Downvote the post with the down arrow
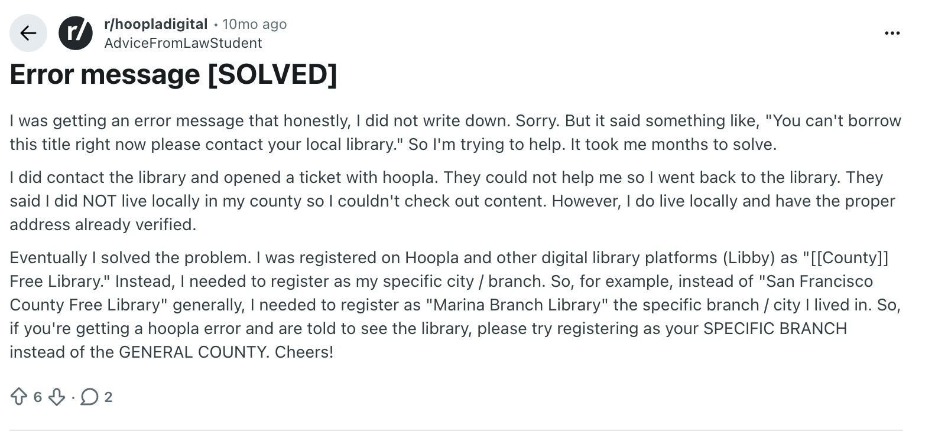935x432 pixels. (x=57, y=397)
